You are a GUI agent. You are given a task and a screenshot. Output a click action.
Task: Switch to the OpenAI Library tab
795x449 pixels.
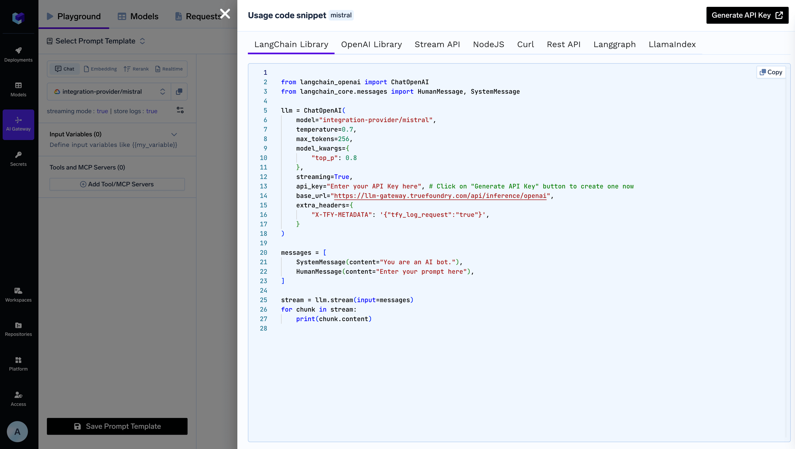click(x=371, y=44)
